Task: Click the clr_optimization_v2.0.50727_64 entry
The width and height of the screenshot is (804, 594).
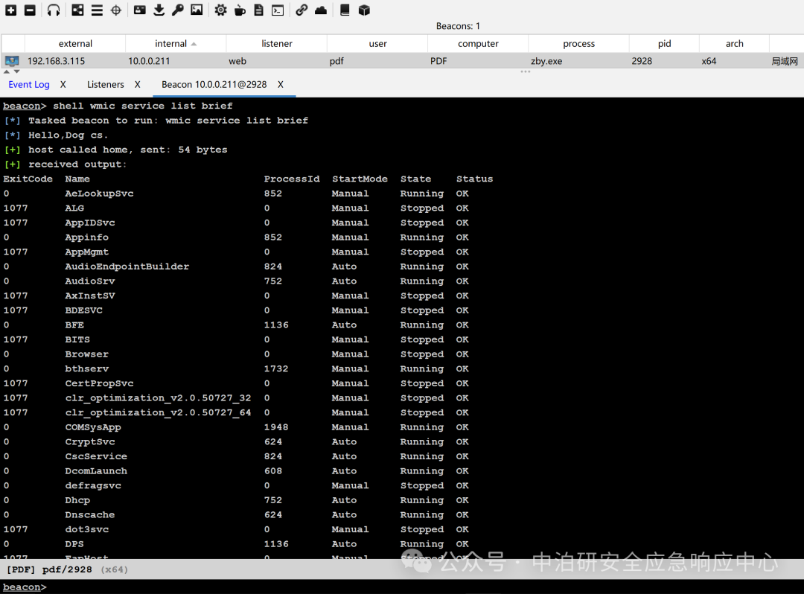Action: [x=158, y=412]
